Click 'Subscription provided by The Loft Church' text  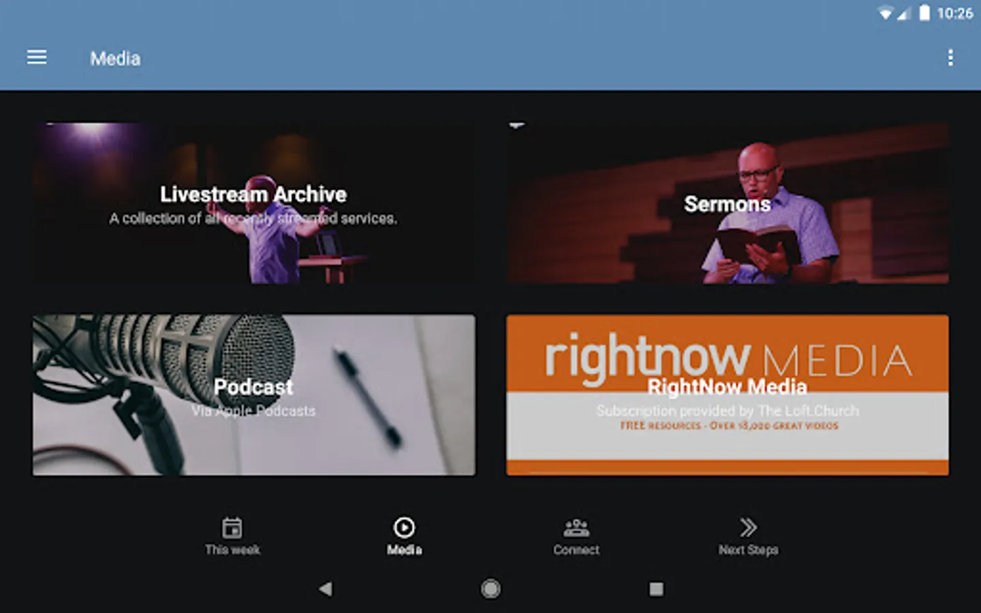pyautogui.click(x=728, y=411)
